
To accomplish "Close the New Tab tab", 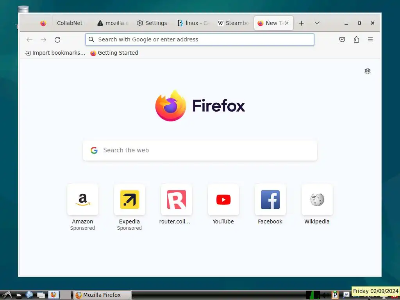I will [x=287, y=23].
